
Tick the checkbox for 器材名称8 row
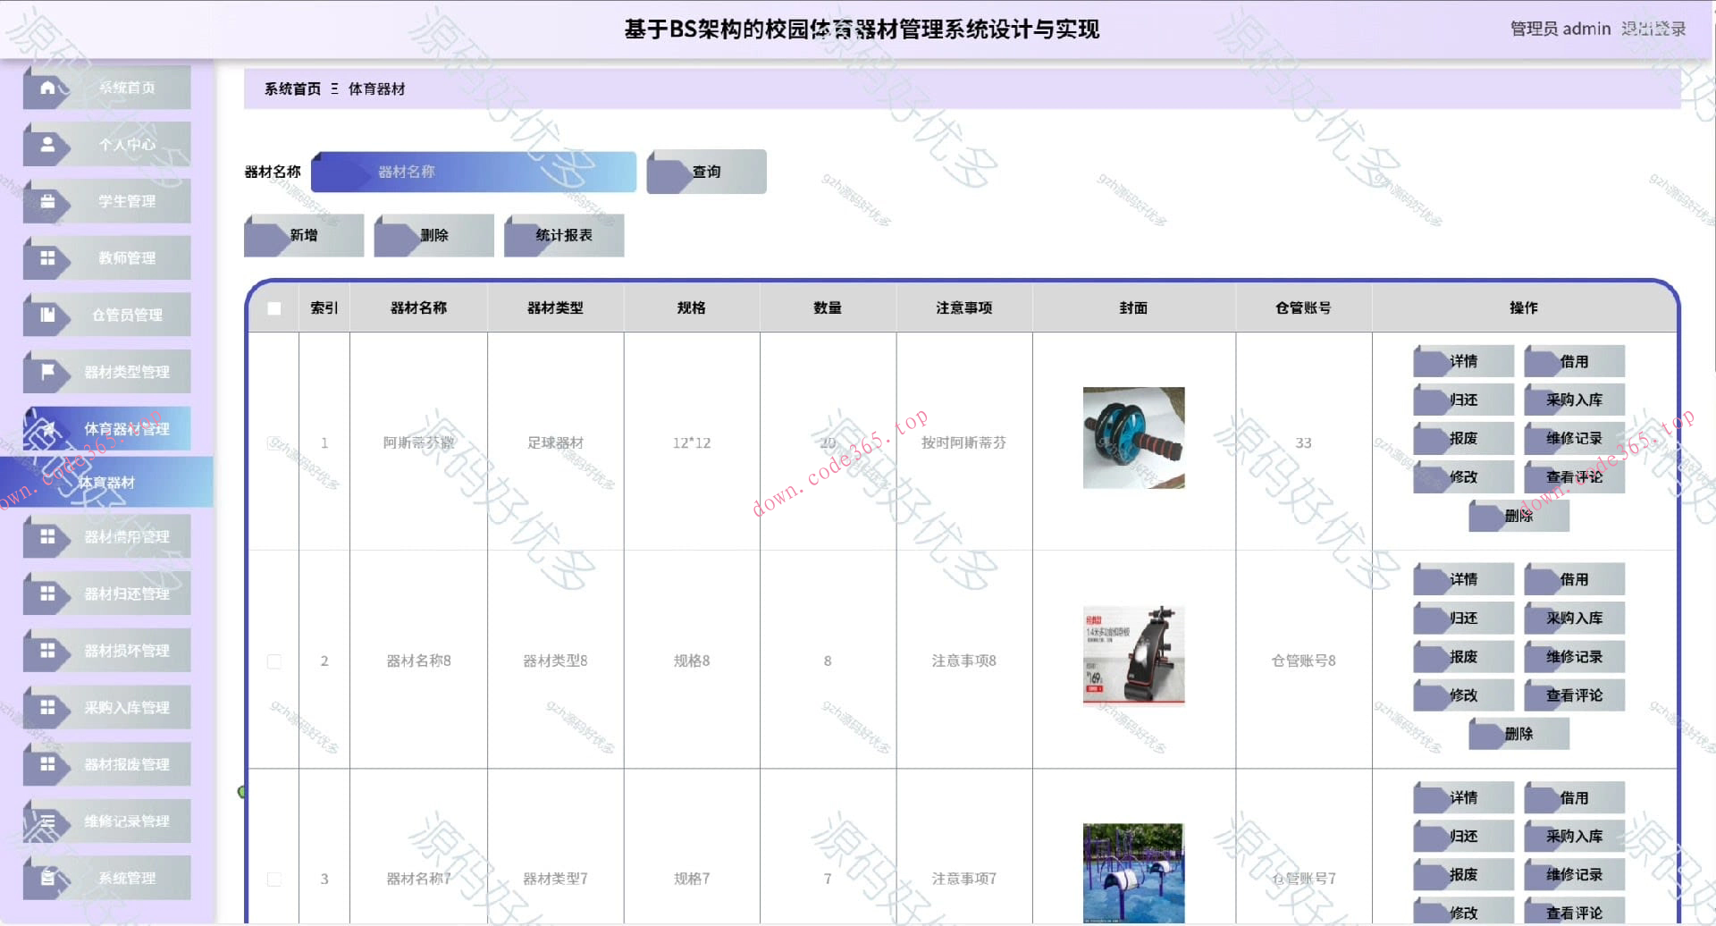coord(274,661)
